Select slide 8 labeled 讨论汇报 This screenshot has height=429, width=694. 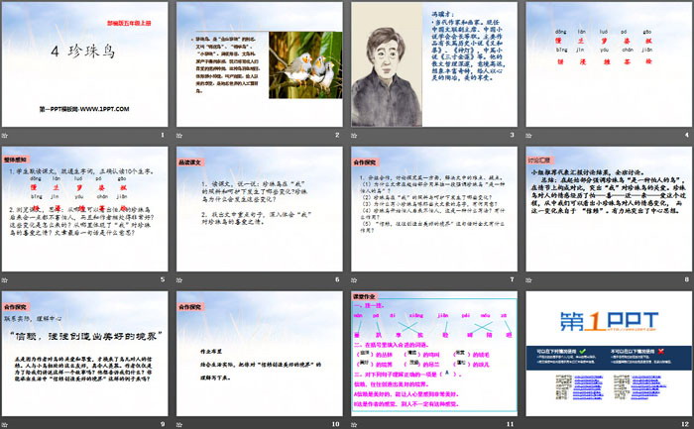click(609, 209)
